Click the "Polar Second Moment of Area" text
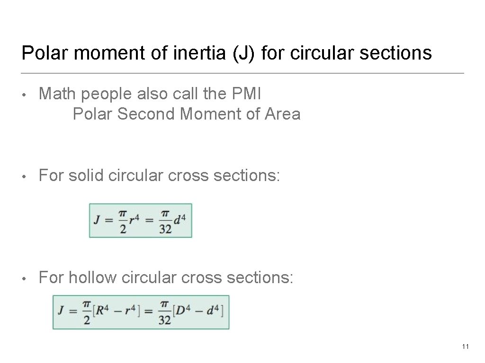Viewport: 485px width, 363px height. 187,114
